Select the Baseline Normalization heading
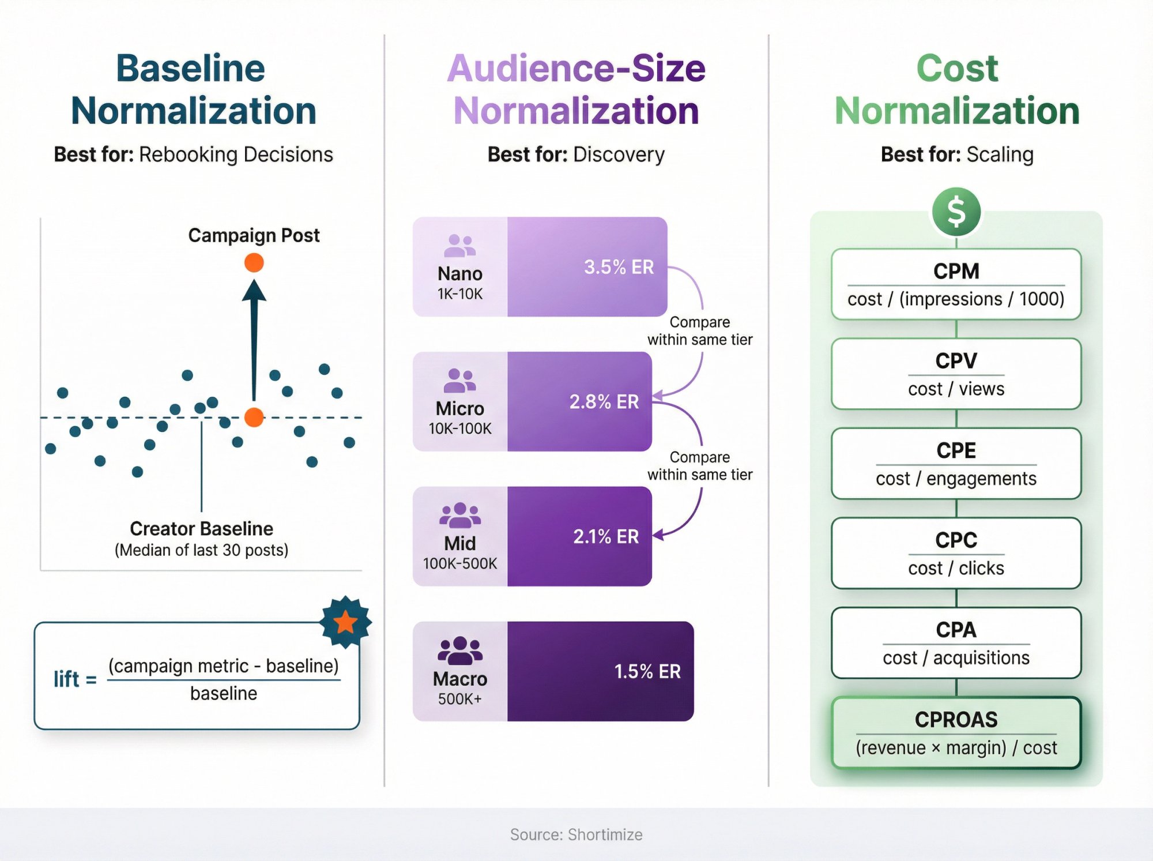Screen dimensions: 1153x861 pyautogui.click(x=190, y=89)
